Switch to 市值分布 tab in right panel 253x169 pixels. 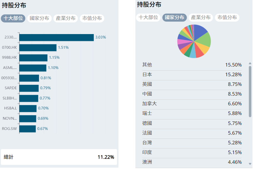[x=227, y=17]
